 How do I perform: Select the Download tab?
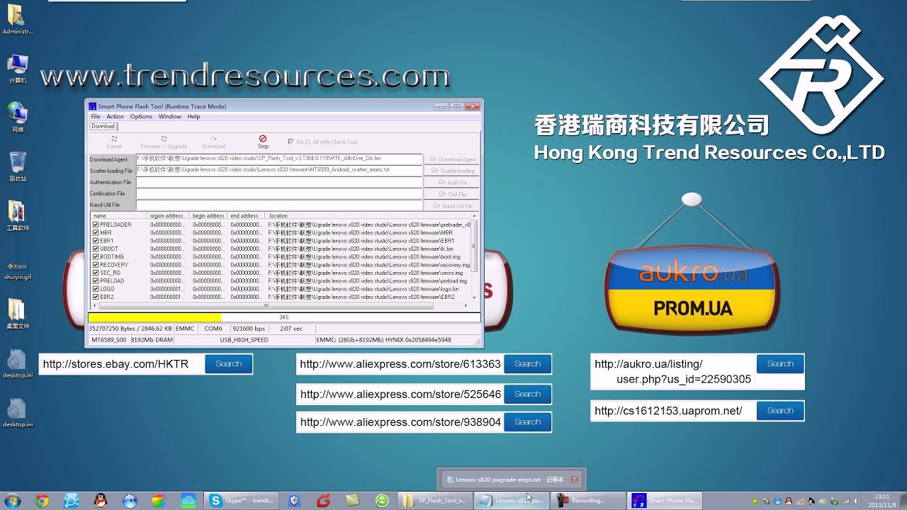point(103,126)
